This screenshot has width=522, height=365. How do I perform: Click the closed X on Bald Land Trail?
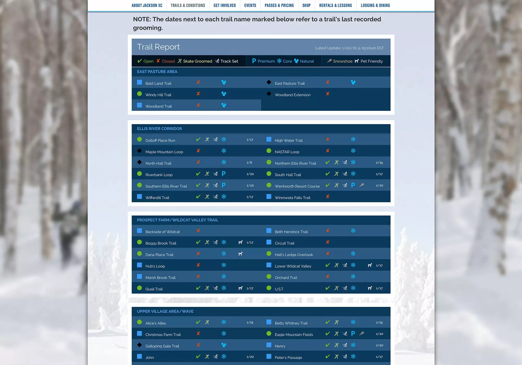pos(198,82)
